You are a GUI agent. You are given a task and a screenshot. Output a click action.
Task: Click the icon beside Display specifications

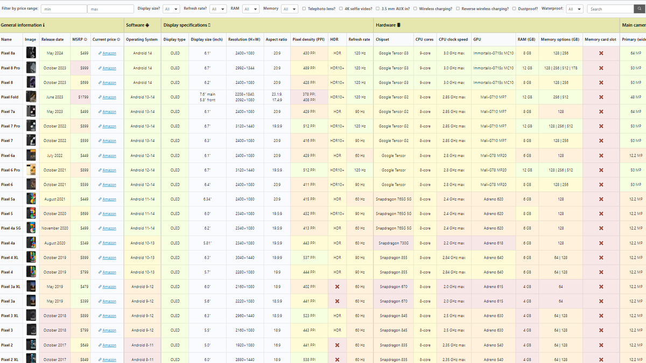pyautogui.click(x=209, y=25)
